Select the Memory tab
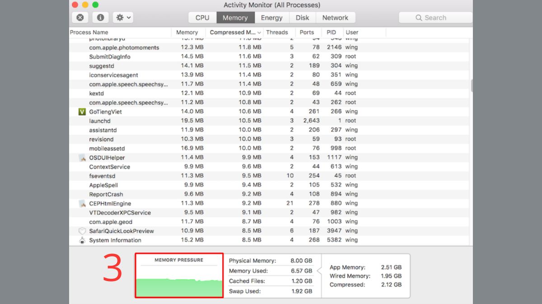 pos(235,18)
